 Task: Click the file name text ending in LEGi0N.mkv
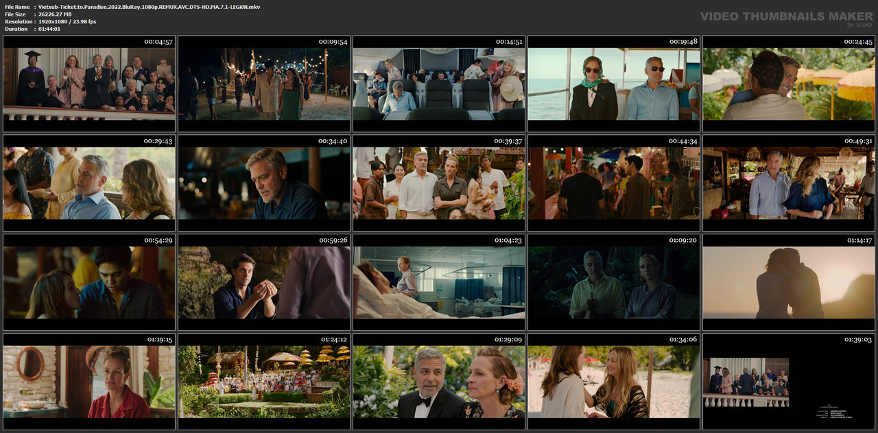[x=149, y=7]
